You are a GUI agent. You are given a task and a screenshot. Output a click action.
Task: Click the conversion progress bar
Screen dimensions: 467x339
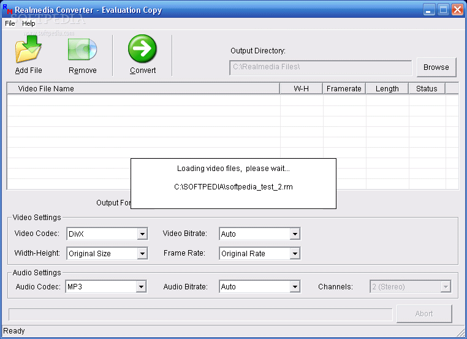pyautogui.click(x=200, y=314)
